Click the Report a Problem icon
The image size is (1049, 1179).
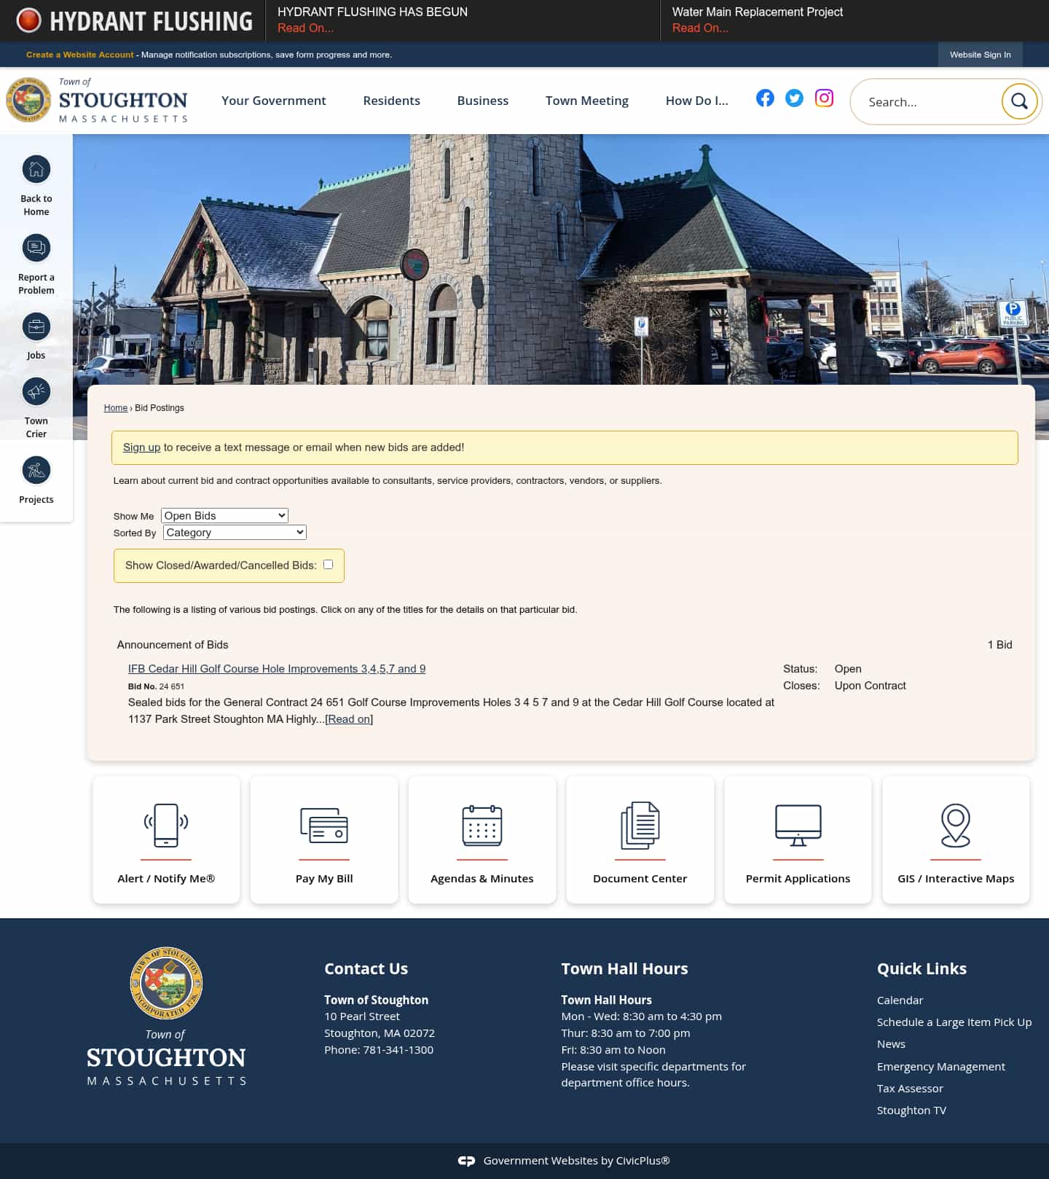point(36,248)
